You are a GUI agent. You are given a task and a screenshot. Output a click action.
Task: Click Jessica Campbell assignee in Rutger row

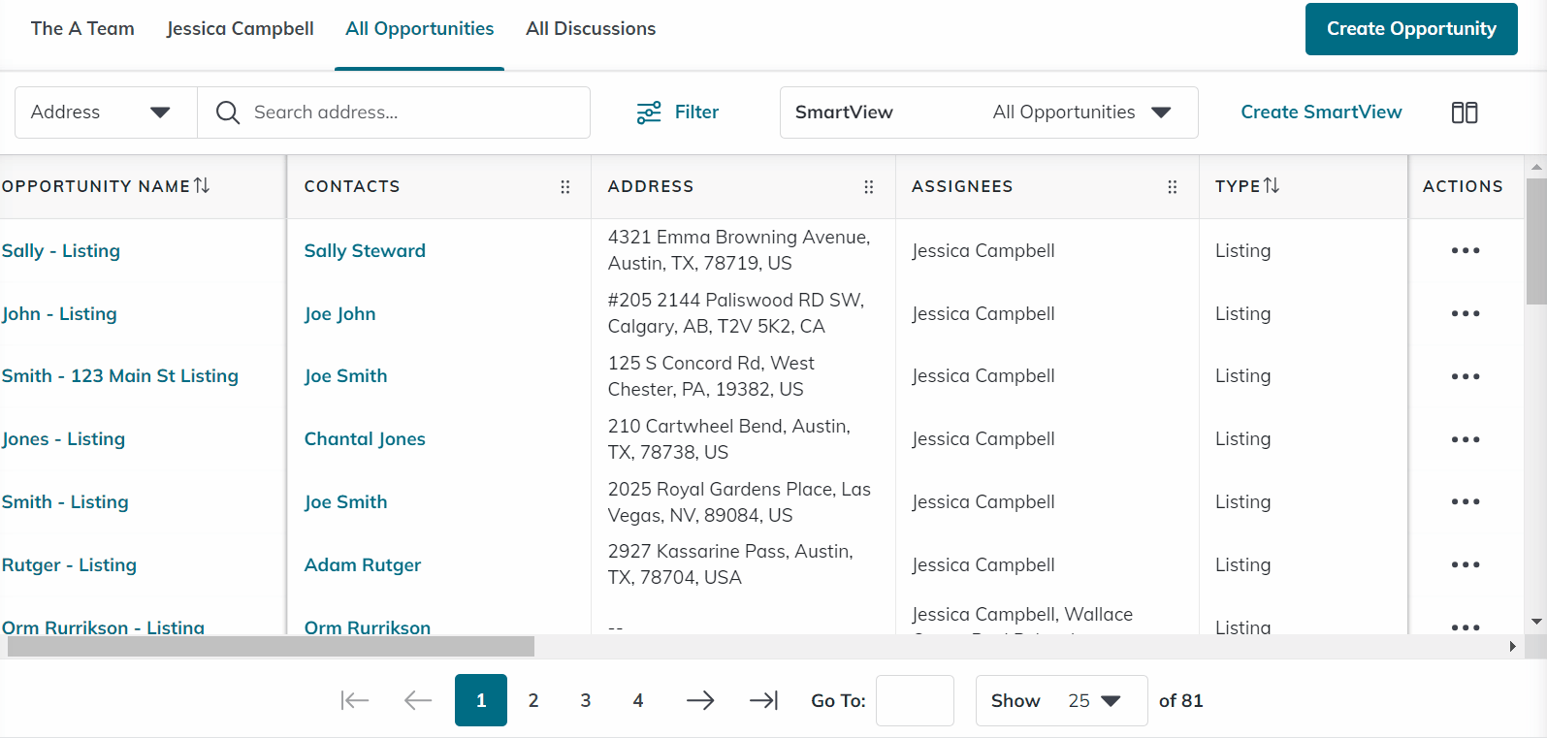pos(983,565)
